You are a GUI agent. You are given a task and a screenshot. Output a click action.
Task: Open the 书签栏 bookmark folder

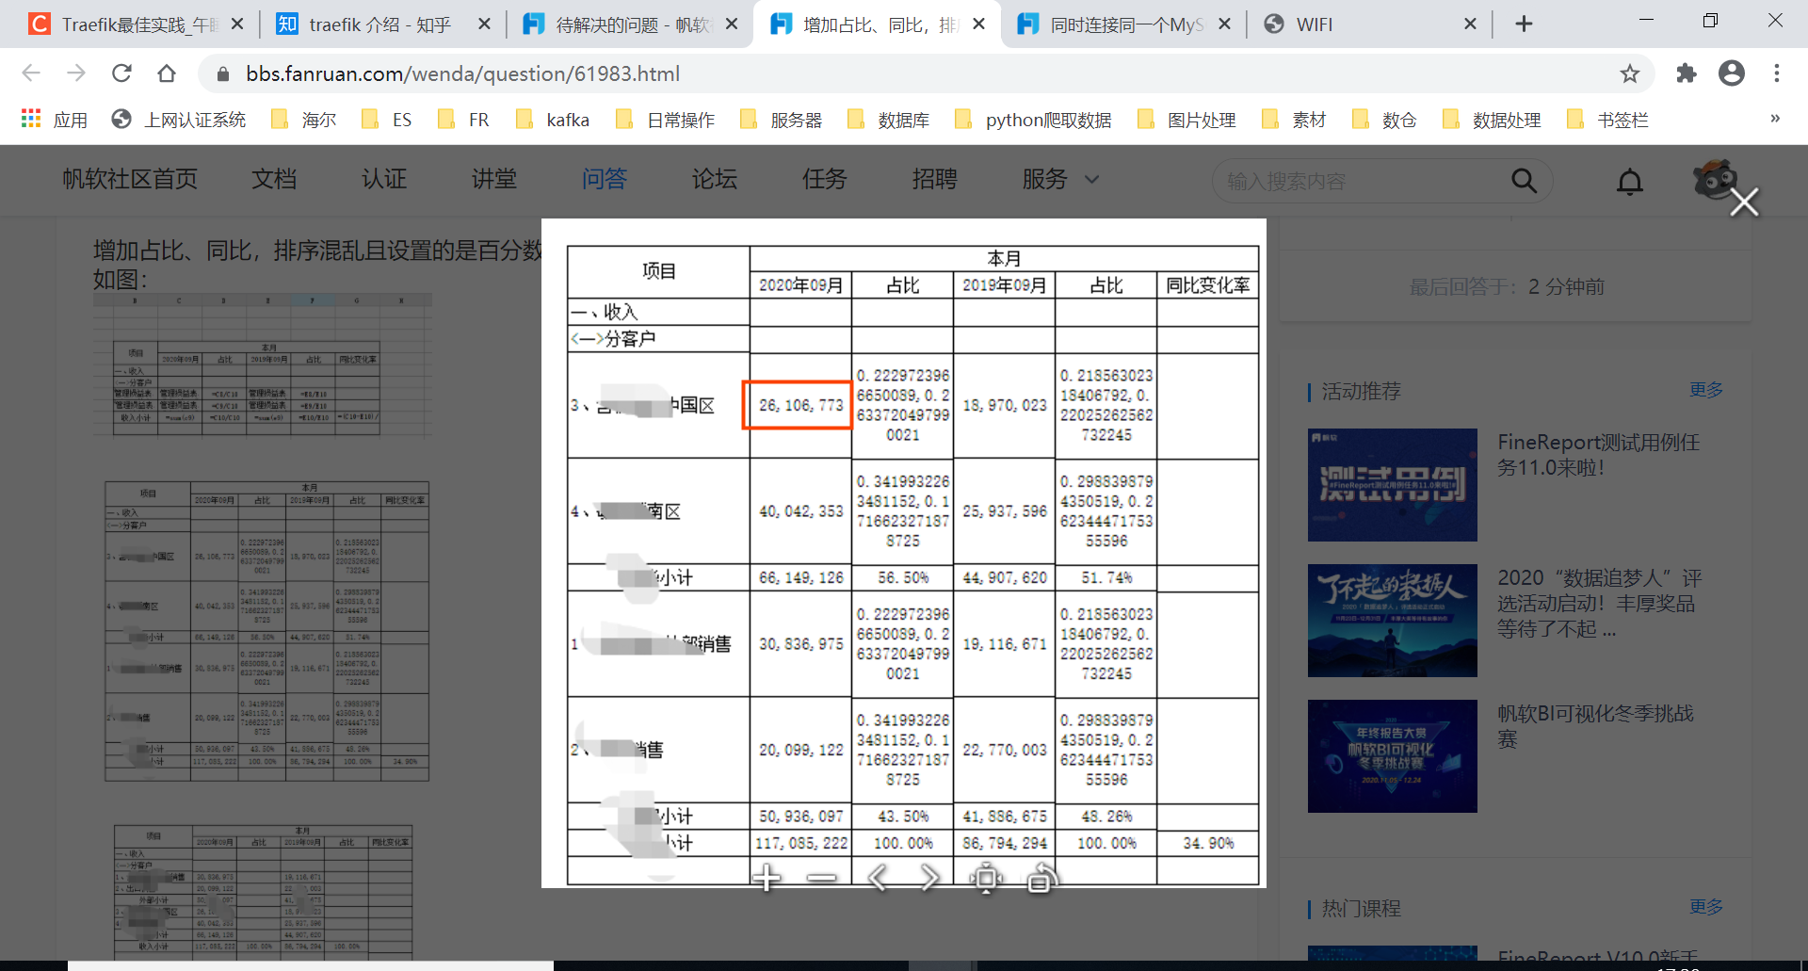click(x=1607, y=120)
